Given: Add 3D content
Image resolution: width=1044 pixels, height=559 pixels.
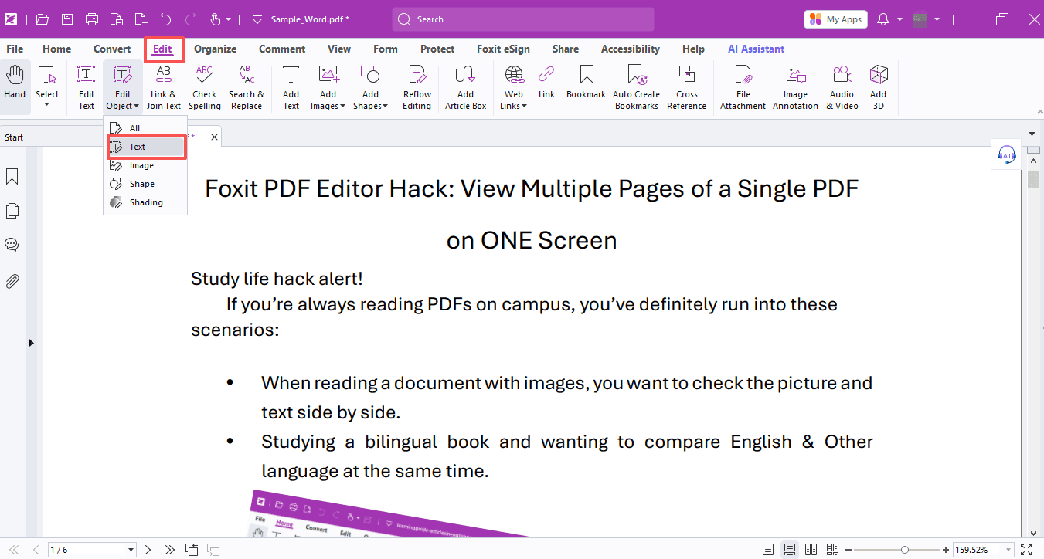Looking at the screenshot, I should point(878,87).
